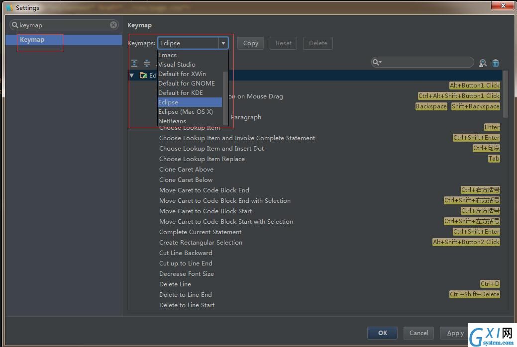Click the actions list vertical scrollbar
This screenshot has height=347, width=517.
point(506,94)
